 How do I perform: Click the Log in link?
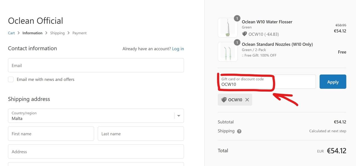178,49
